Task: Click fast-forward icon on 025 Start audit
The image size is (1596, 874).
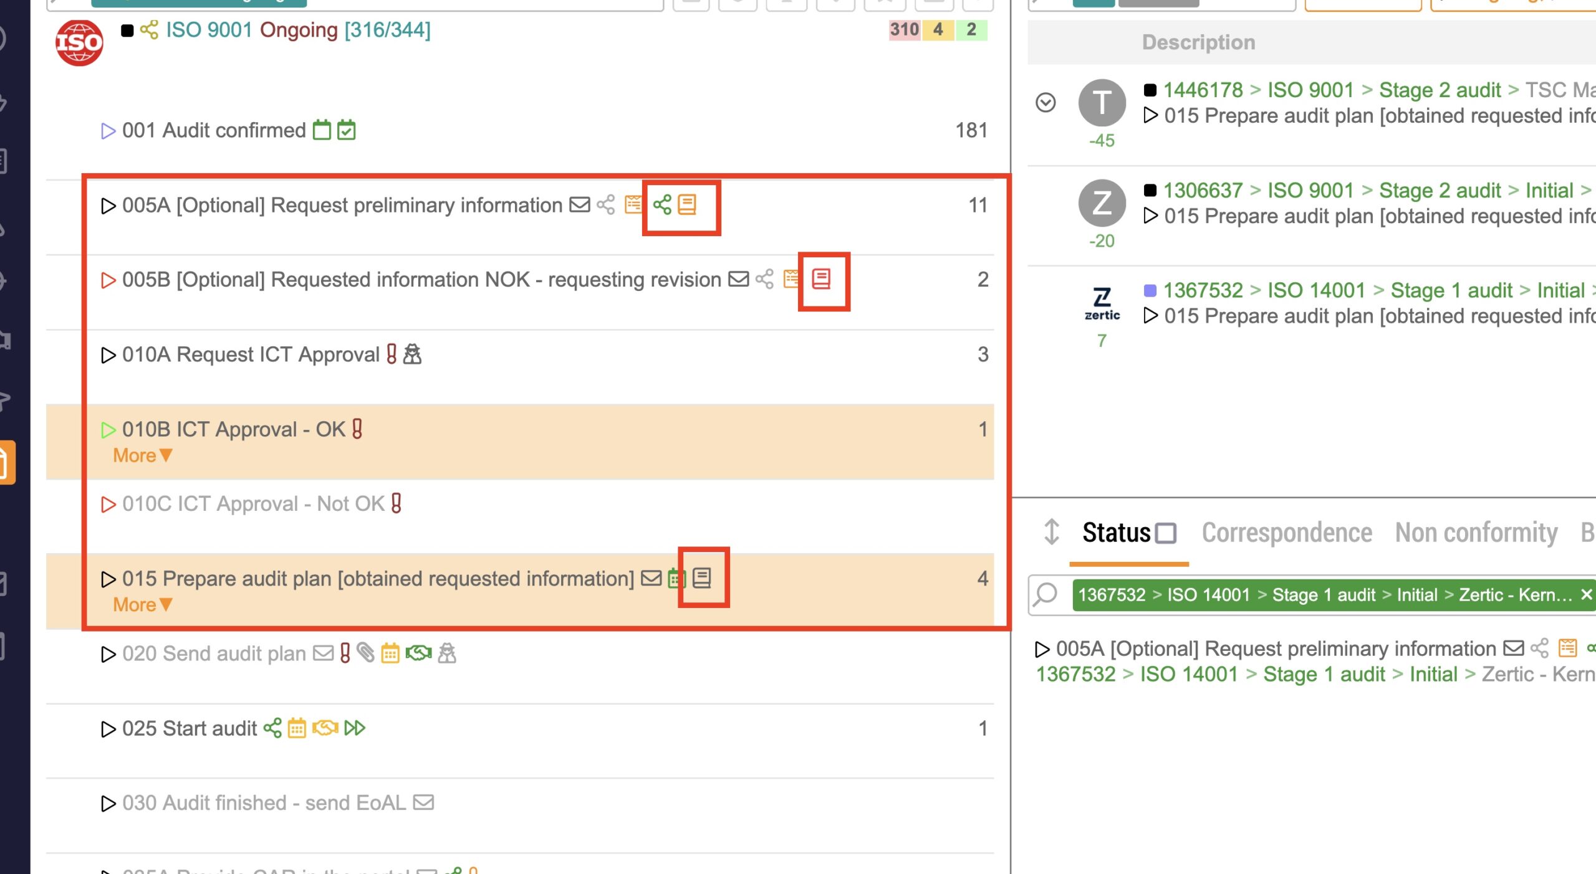Action: (x=355, y=728)
